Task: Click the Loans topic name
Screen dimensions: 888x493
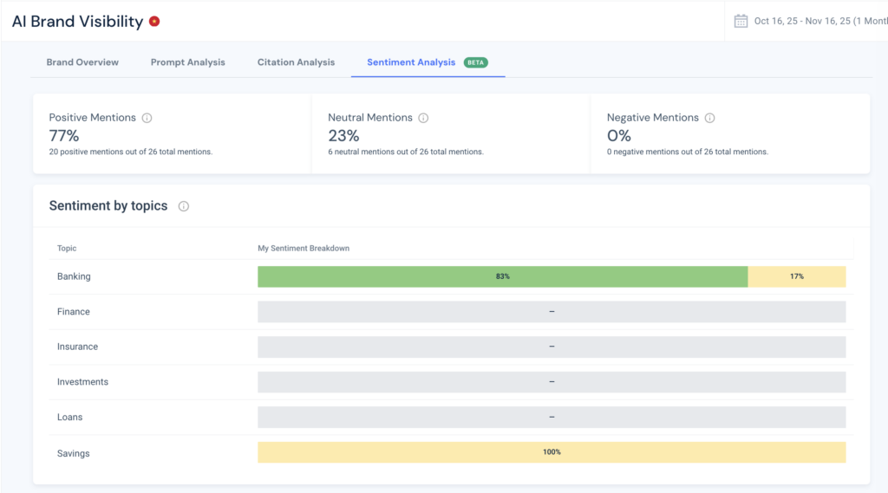Action: [70, 417]
